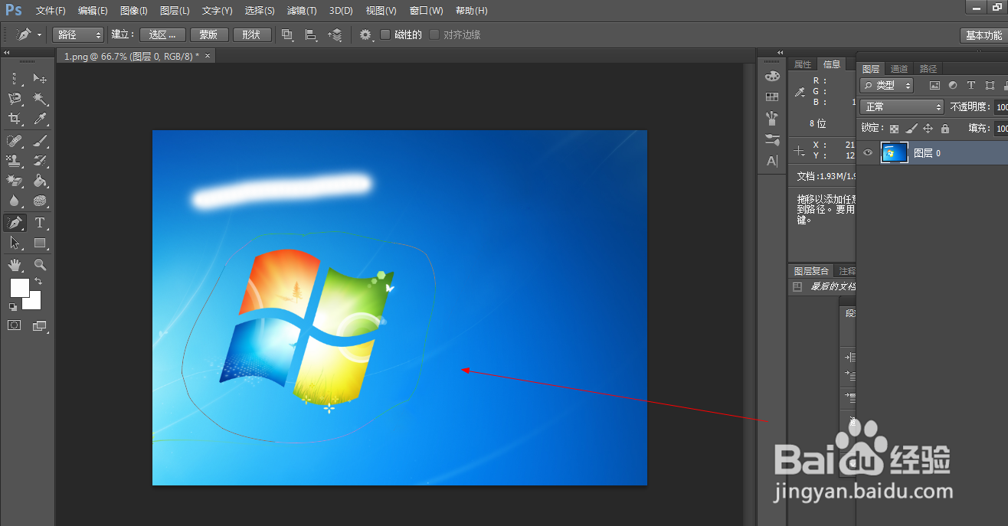Switch to the 路径 panel tab
The image size is (1008, 526).
(928, 69)
